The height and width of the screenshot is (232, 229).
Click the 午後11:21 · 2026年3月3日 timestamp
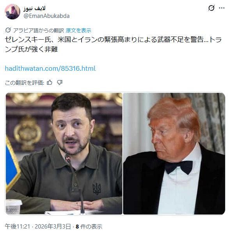(38, 227)
